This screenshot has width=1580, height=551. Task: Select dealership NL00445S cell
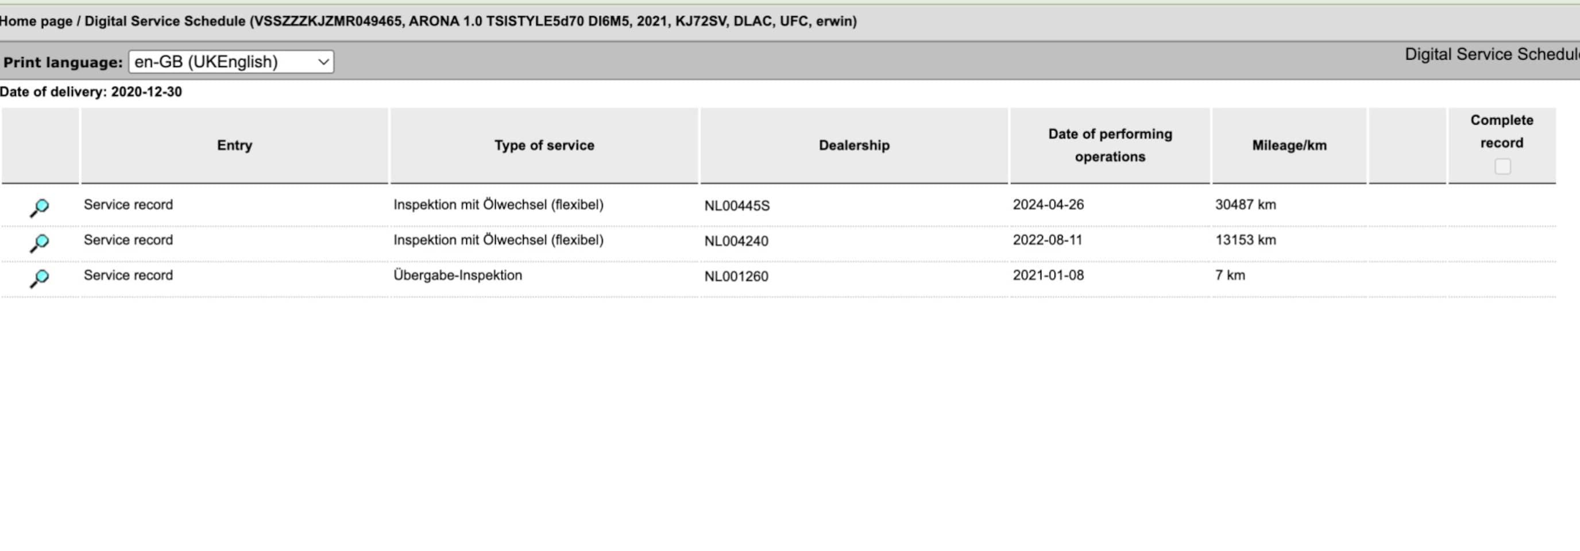click(737, 206)
